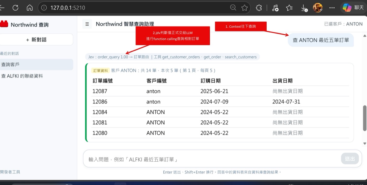The image size is (367, 185).
Task: Select order number 12080 cell
Action: (100, 133)
